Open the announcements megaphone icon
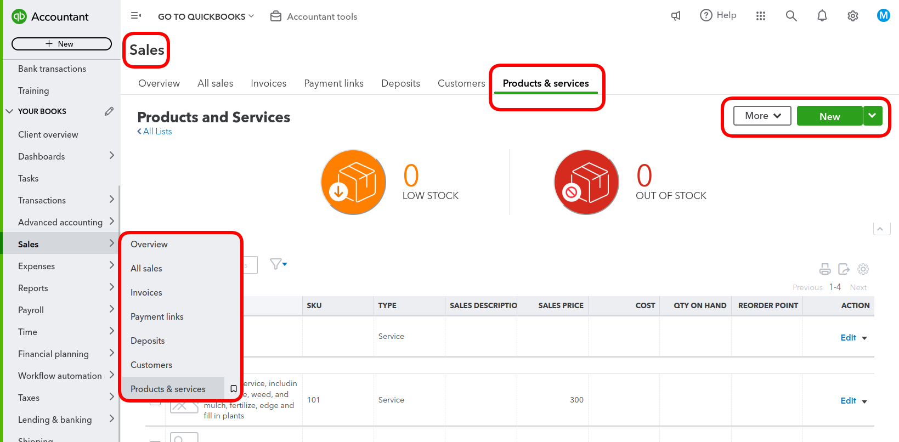The width and height of the screenshot is (899, 442). 676,16
